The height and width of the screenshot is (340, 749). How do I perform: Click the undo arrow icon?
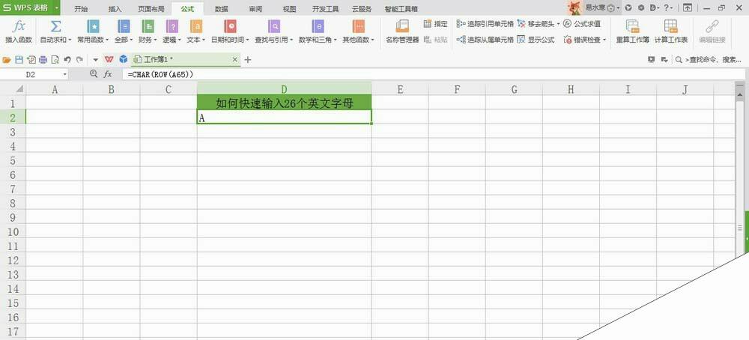point(67,60)
